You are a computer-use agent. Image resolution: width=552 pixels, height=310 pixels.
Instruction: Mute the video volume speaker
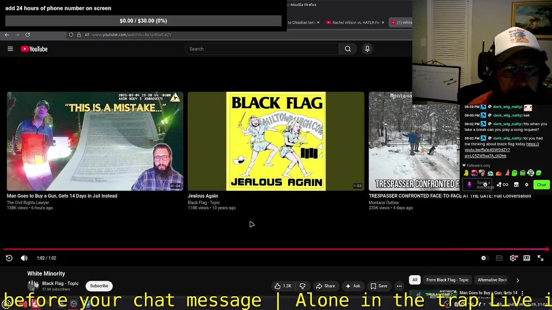click(x=24, y=258)
